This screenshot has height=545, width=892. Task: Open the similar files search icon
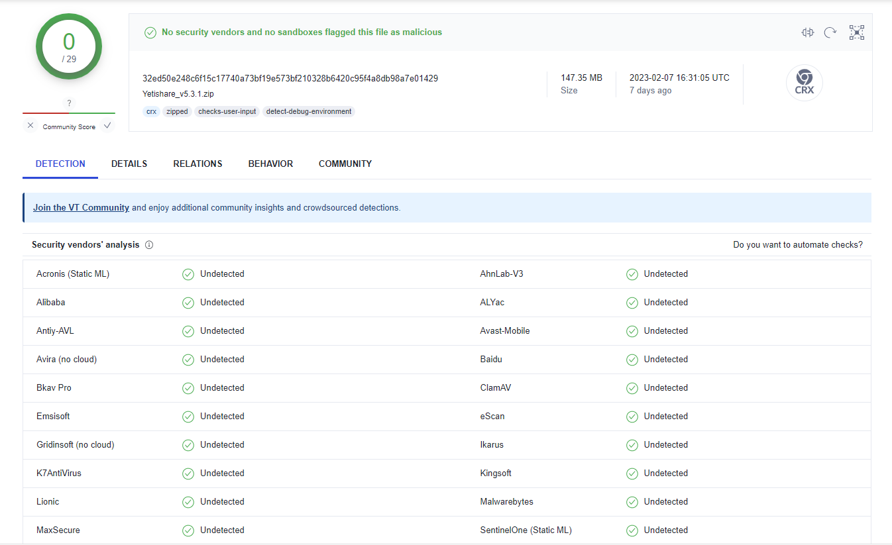click(807, 32)
